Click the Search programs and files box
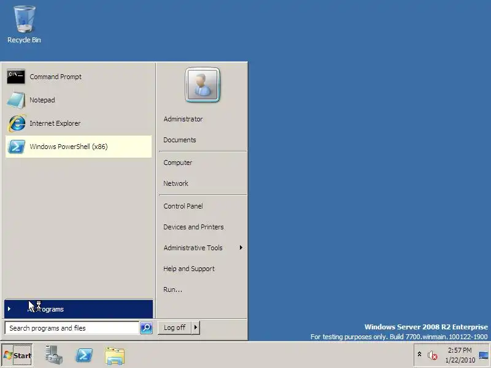Viewport: 491px width, 368px height. point(72,328)
